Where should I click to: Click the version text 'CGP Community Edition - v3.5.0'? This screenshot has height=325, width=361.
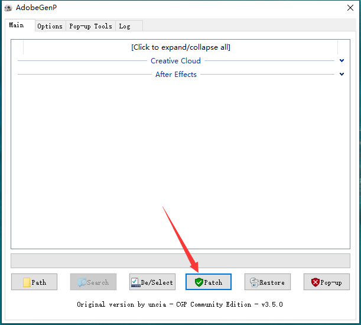229,304
